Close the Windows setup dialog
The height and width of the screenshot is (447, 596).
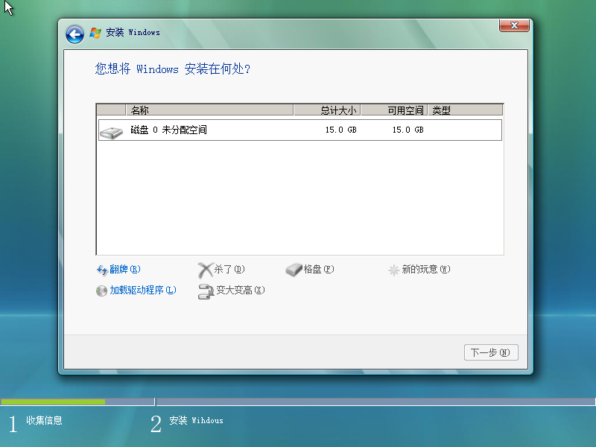[514, 26]
